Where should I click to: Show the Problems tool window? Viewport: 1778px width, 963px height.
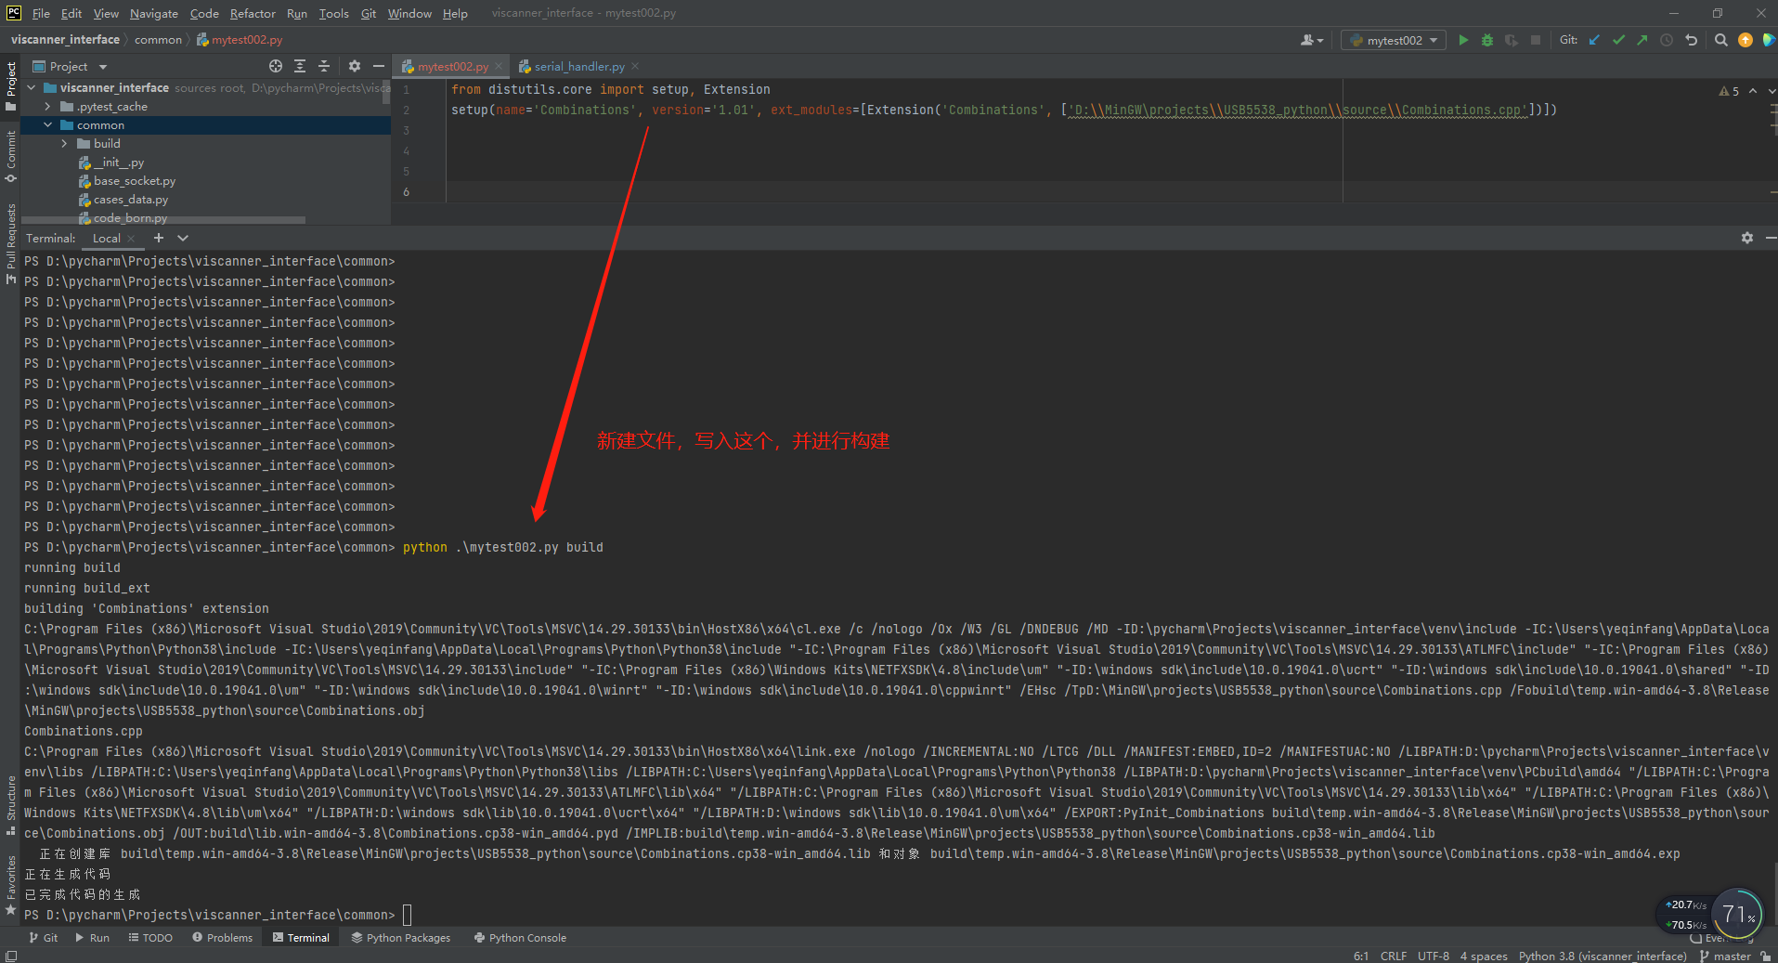point(222,937)
